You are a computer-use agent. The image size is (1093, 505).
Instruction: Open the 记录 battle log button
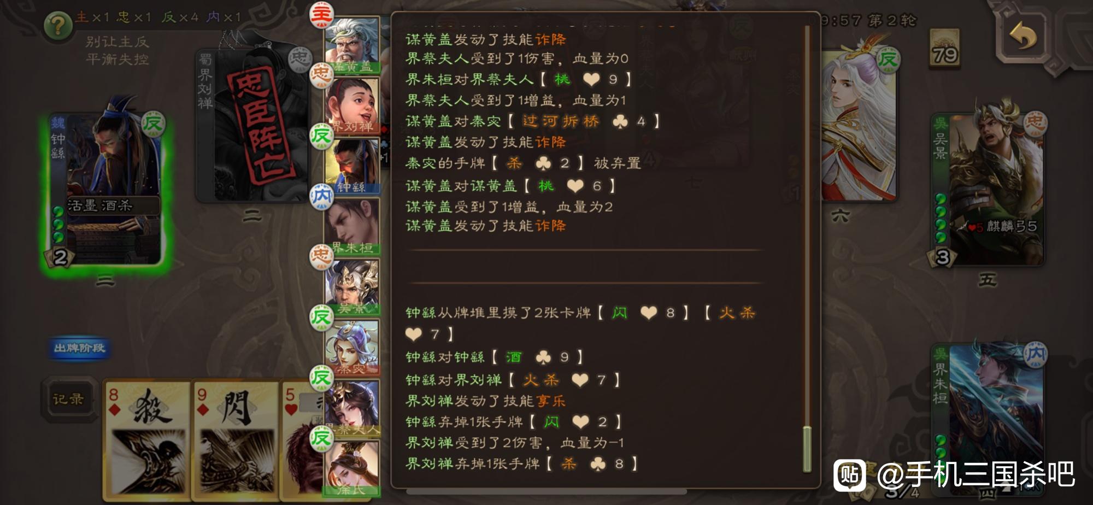point(68,400)
